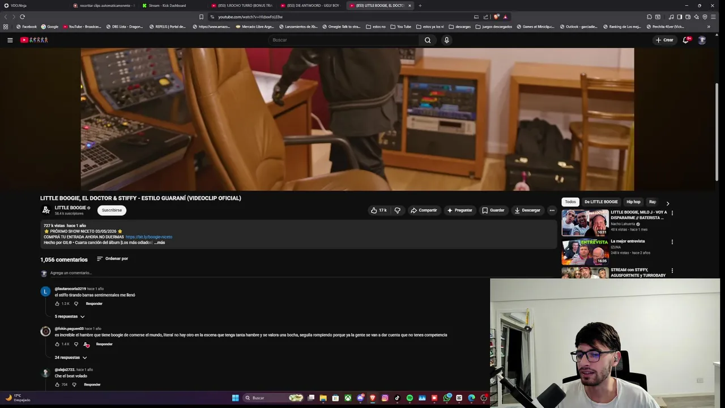The height and width of the screenshot is (408, 725).
Task: Click the Preguntar ask button
Action: (x=459, y=210)
